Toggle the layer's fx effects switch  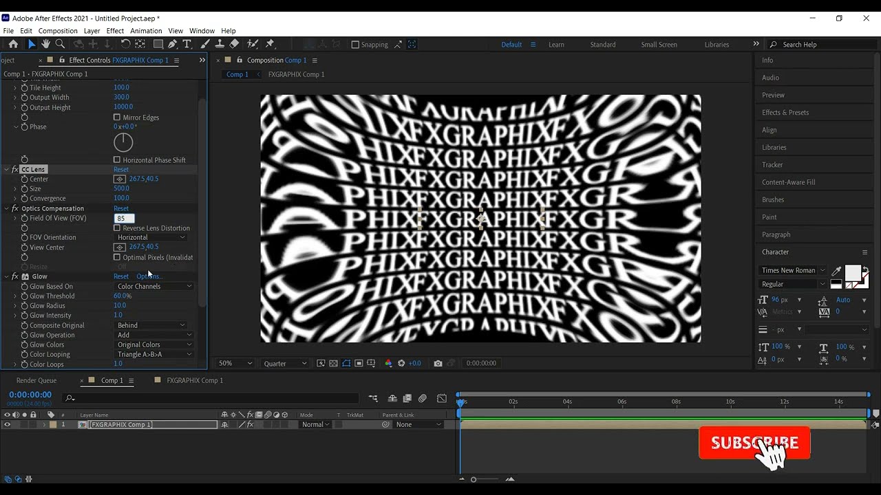coord(250,425)
